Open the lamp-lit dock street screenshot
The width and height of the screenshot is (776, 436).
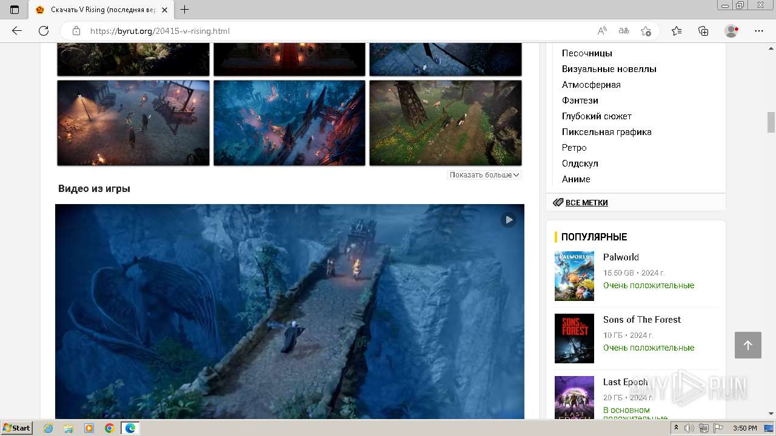133,123
